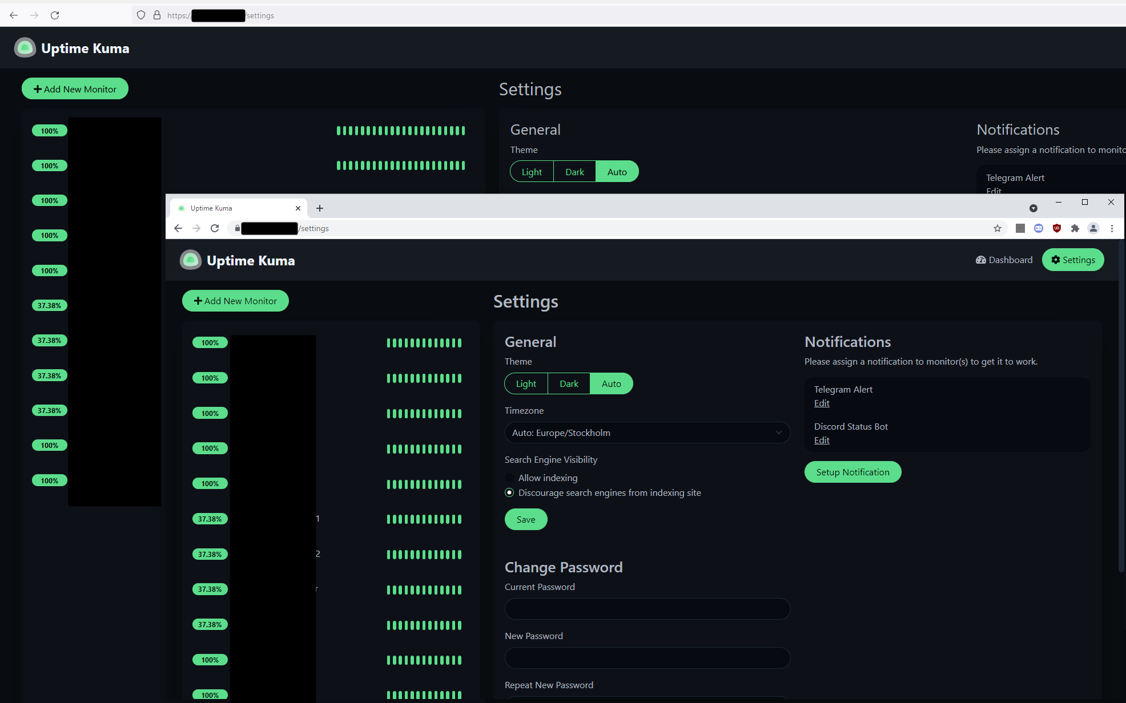Select the Allow indexing radio option
Viewport: 1126px width, 703px height.
[509, 478]
